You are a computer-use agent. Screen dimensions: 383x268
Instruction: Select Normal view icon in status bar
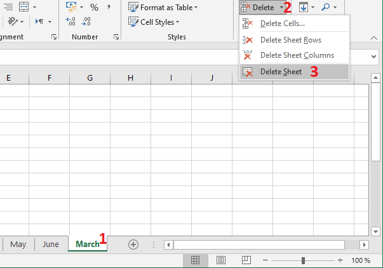[196, 260]
